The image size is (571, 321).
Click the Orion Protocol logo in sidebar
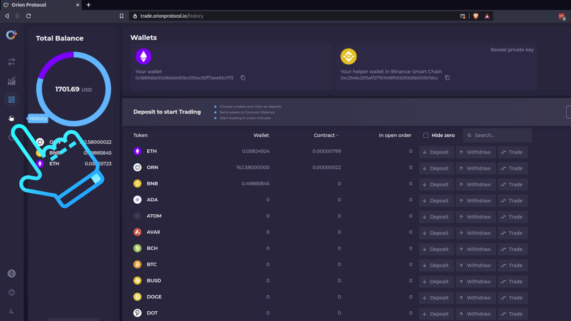tap(11, 35)
